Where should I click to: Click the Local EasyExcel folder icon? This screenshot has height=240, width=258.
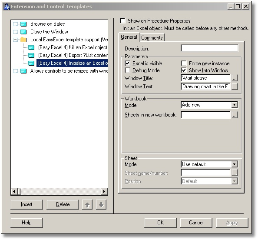[23, 40]
